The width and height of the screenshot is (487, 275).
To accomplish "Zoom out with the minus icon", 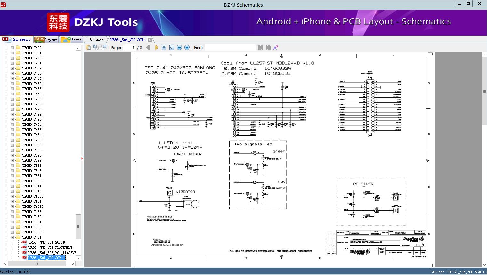I will coord(179,47).
